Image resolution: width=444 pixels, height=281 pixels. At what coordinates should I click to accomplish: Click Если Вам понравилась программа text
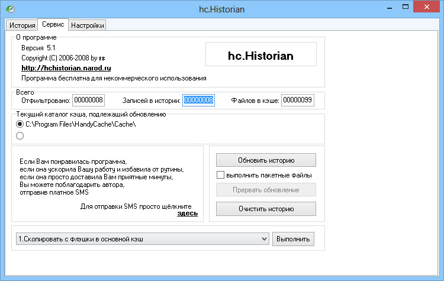pyautogui.click(x=73, y=162)
